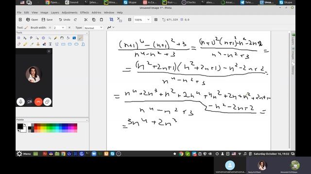The height and width of the screenshot is (174, 311).
Task: Hang up with red call button
Action: 38,102
